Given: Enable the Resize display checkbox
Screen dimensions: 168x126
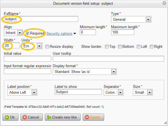Looking at the screenshot, I should click(47, 46).
